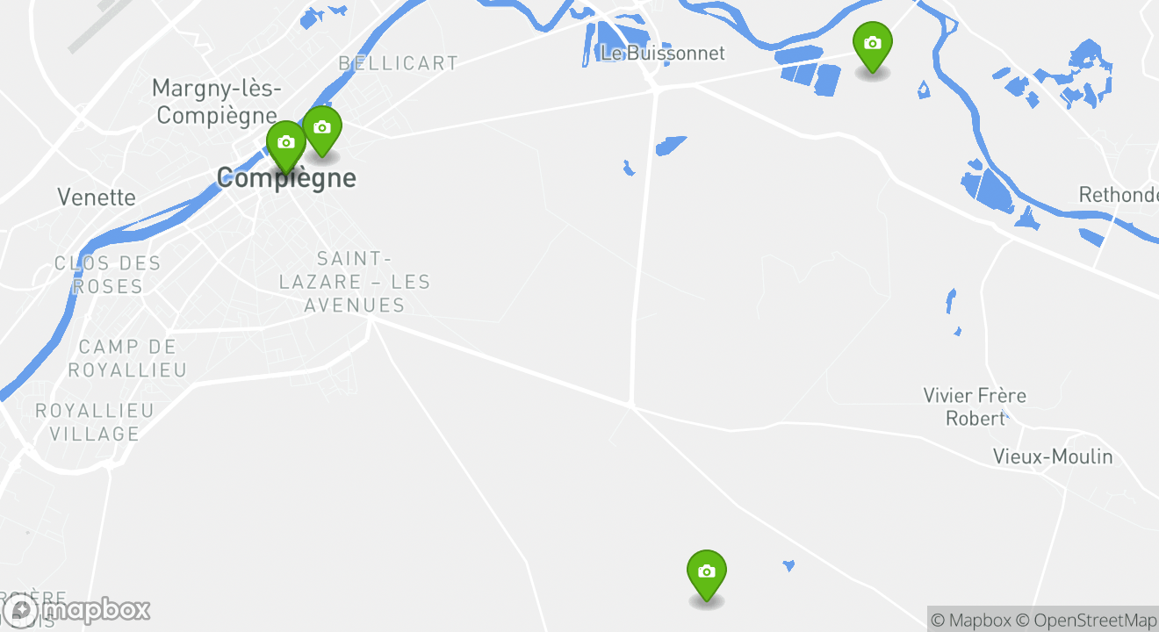
Task: Open the southern camera marker in the forest
Action: (x=706, y=576)
